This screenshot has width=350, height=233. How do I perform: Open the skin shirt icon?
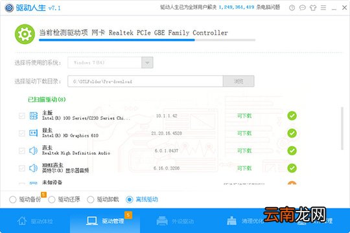coord(313,8)
